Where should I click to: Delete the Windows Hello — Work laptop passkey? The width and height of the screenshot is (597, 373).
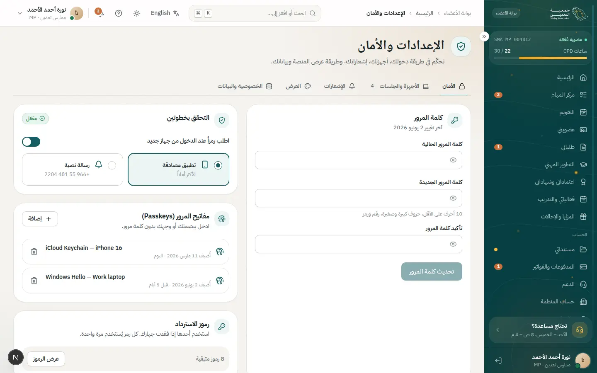[34, 281]
